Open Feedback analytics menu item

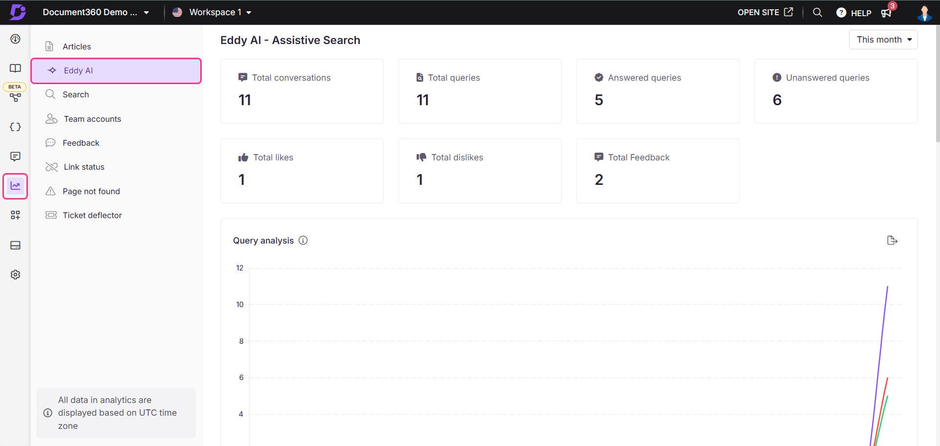tap(116, 143)
